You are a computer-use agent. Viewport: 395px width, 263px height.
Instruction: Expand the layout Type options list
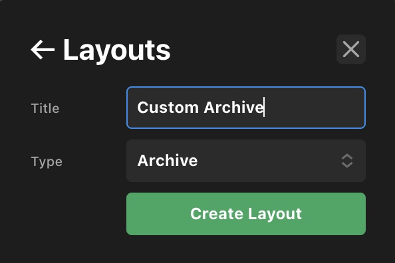pos(246,161)
